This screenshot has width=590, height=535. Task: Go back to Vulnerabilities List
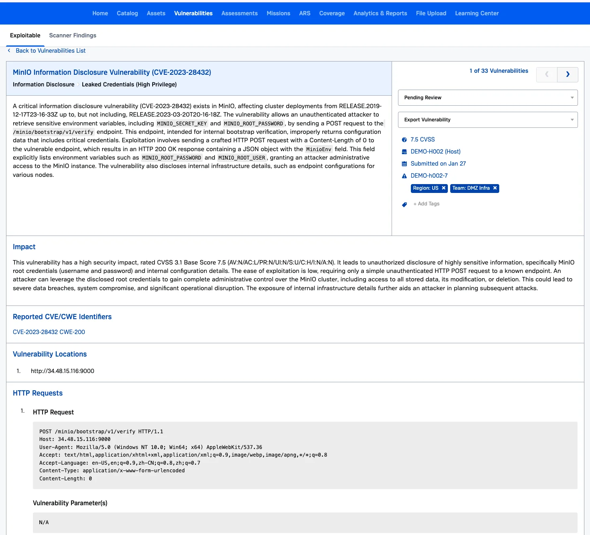[50, 51]
